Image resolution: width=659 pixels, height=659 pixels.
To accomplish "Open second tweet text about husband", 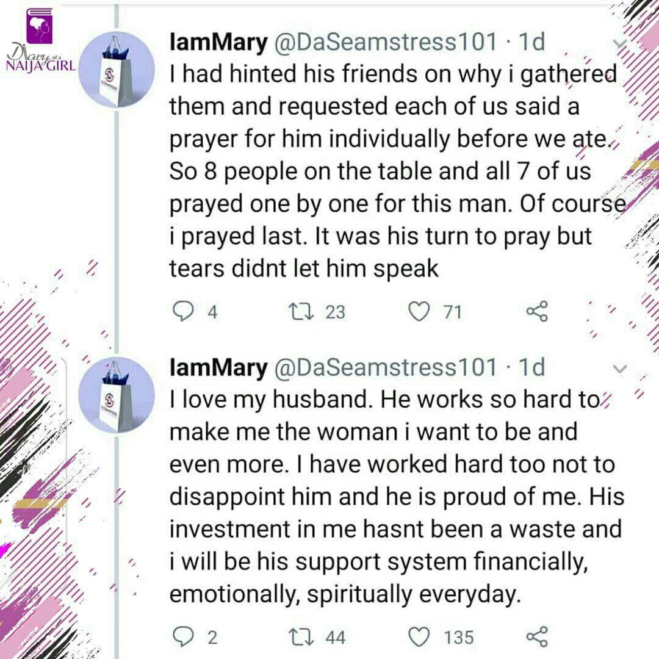I will tap(397, 497).
